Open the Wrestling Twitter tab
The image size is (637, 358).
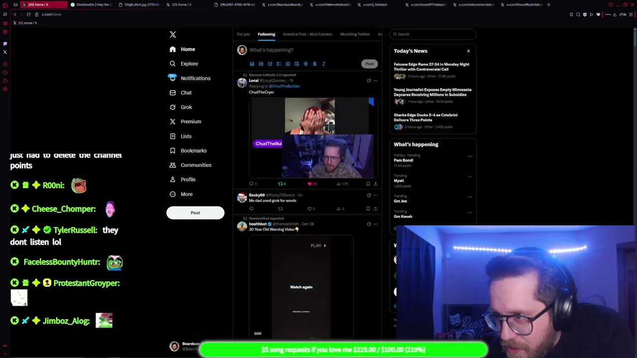point(355,34)
